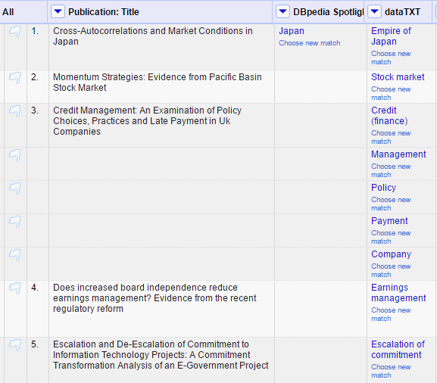Open the DBpedia Spotlight column menu
437x383 pixels.
tap(282, 11)
